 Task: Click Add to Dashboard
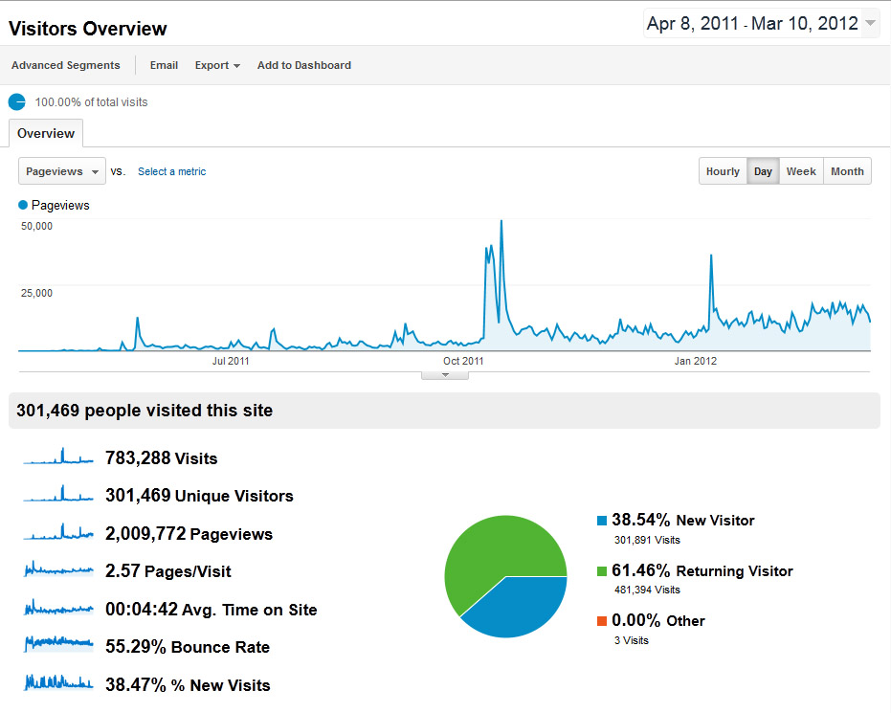point(304,65)
